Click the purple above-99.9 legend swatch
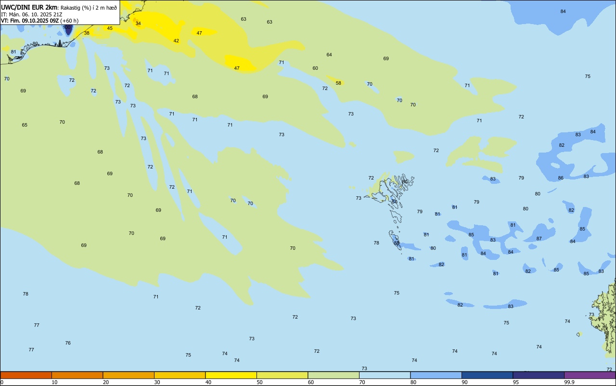616x386 pixels. click(590, 375)
